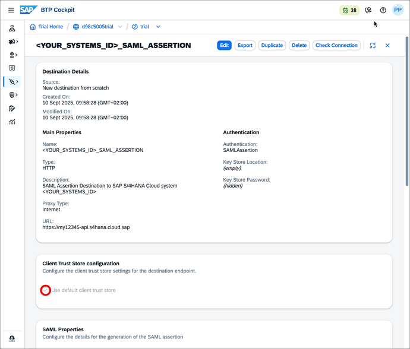Viewport: 410px width, 349px height.
Task: Click the Client Trust Store configuration heading
Action: click(x=81, y=264)
